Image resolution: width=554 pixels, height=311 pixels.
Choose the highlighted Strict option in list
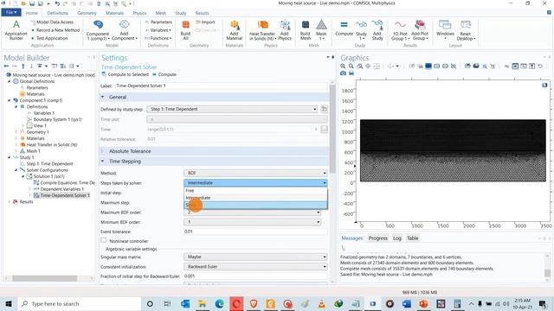click(x=255, y=205)
